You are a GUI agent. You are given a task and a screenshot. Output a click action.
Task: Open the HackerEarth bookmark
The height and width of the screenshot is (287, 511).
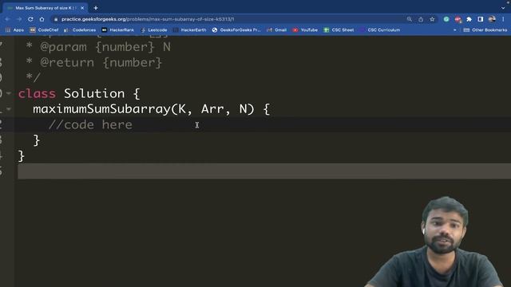(x=190, y=30)
